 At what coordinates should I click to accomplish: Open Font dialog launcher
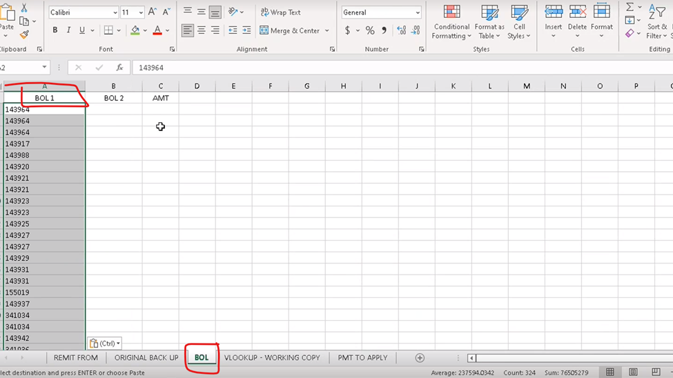coord(172,50)
